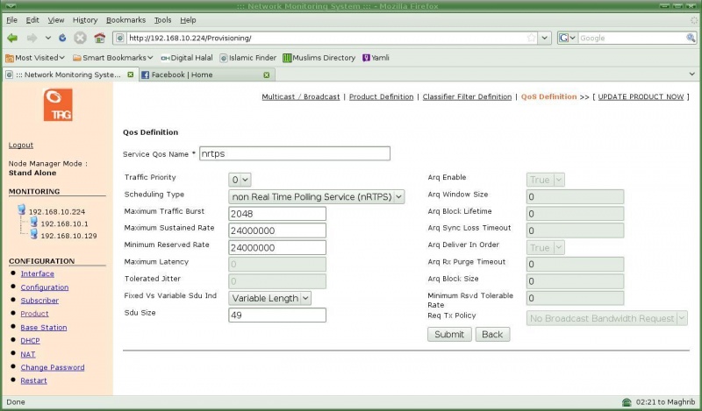702x411 pixels.
Task: Click the Submit button
Action: 449,335
